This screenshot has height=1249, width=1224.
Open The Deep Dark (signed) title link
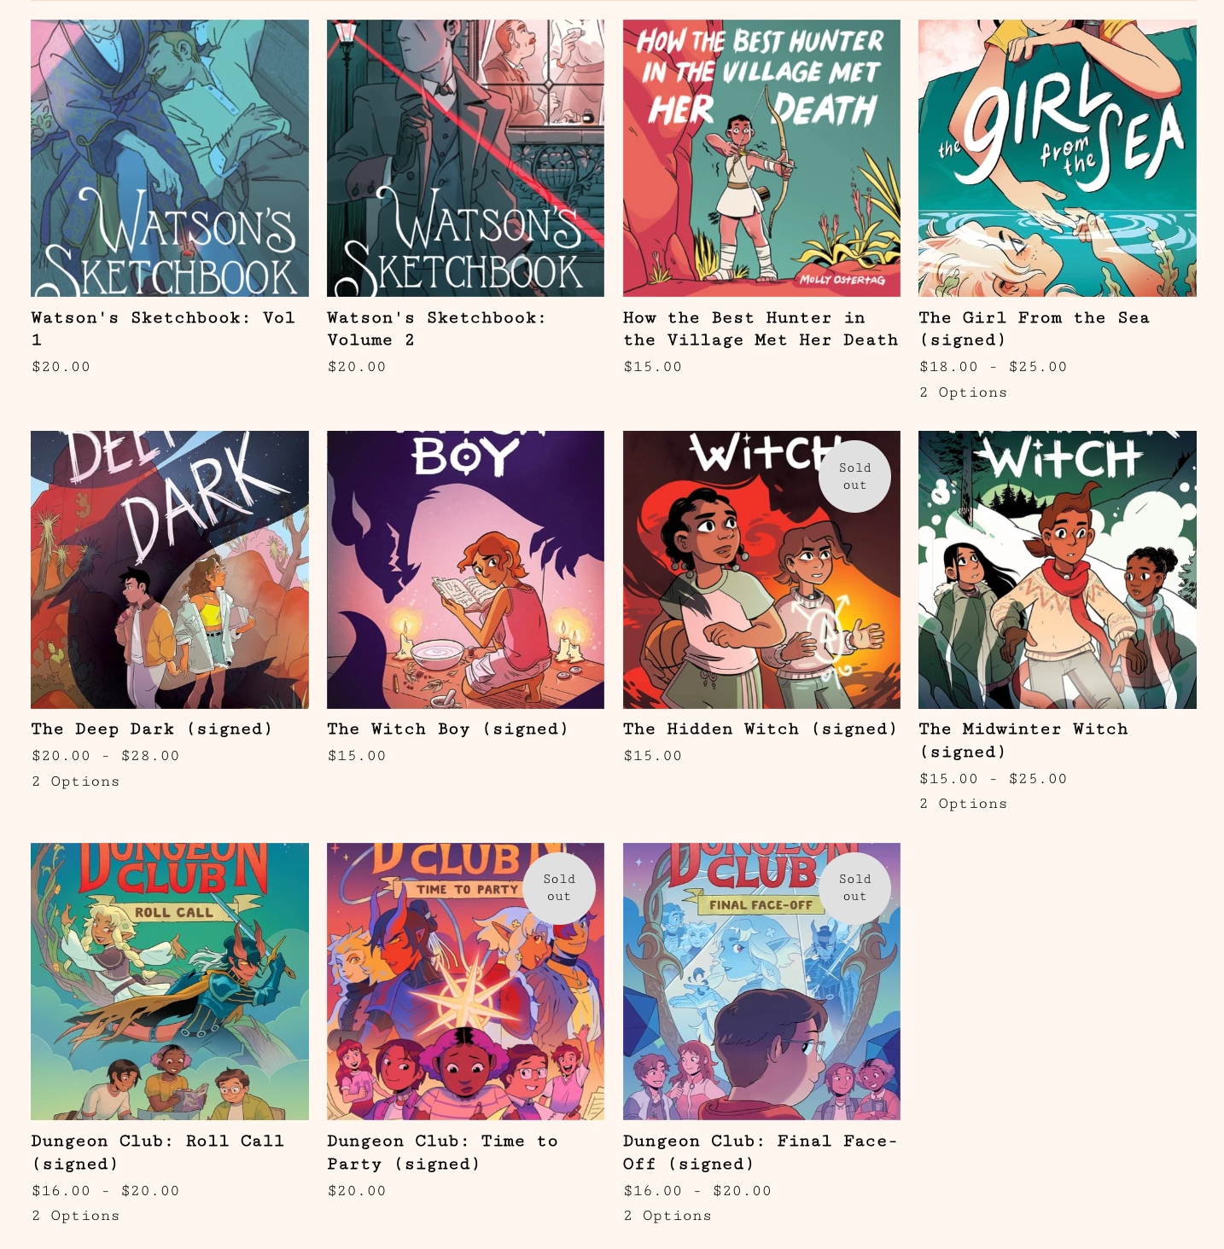point(152,729)
